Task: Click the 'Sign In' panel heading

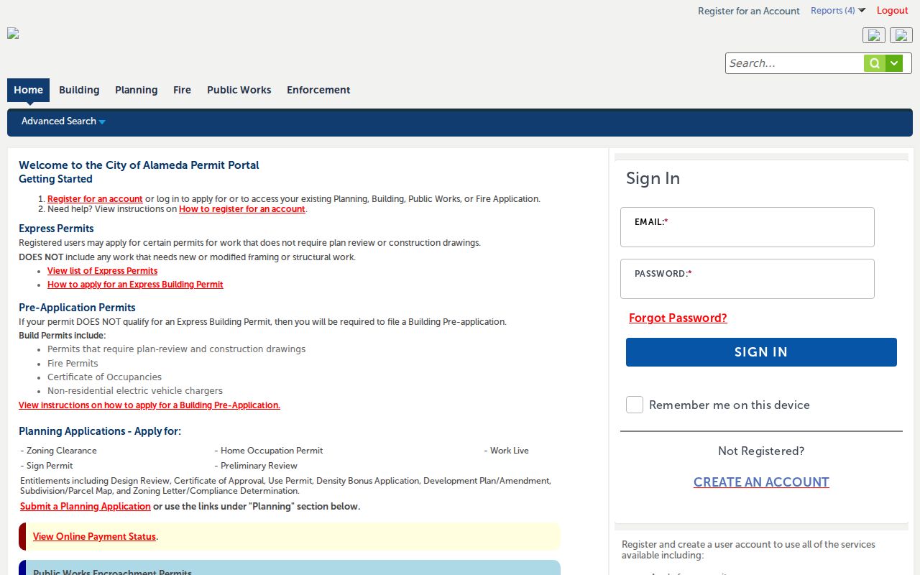Action: [653, 178]
